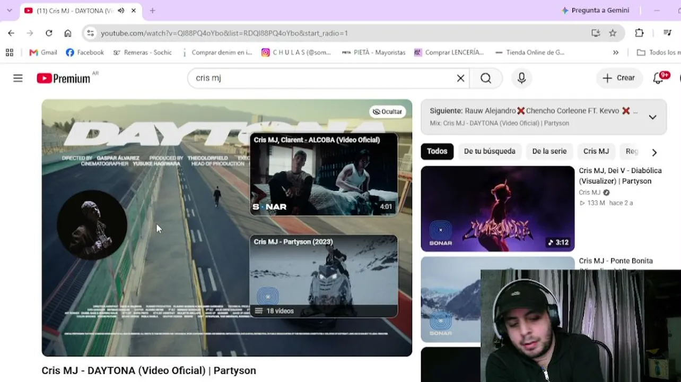Open the Partyson (2023) playlist card
Viewport: 681px width, 382px height.
tap(324, 276)
